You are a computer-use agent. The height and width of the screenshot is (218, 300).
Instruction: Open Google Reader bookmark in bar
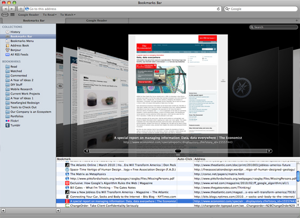pyautogui.click(x=28, y=15)
